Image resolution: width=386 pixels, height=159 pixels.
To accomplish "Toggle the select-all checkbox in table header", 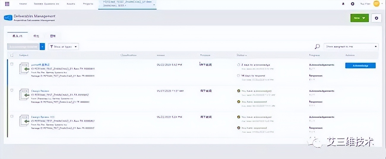I will [12, 55].
